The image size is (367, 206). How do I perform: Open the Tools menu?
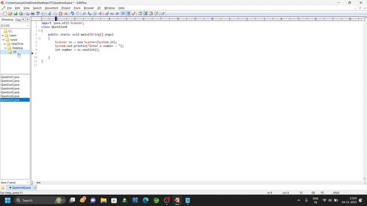(x=77, y=8)
